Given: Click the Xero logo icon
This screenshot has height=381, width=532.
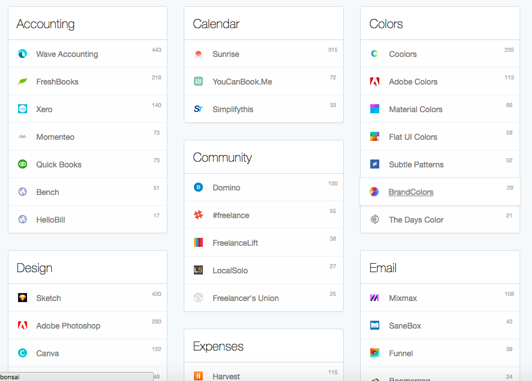Looking at the screenshot, I should (23, 109).
